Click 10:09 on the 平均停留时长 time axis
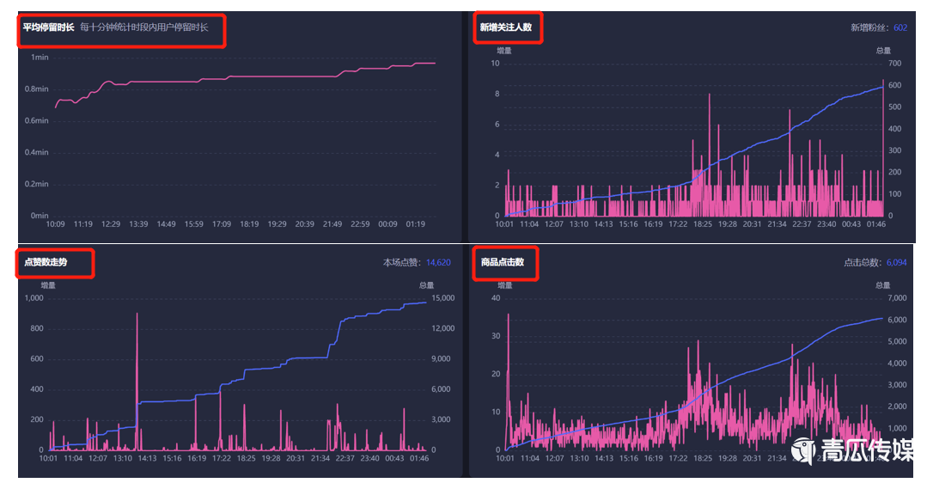Viewport: 927px width, 489px height. [55, 224]
